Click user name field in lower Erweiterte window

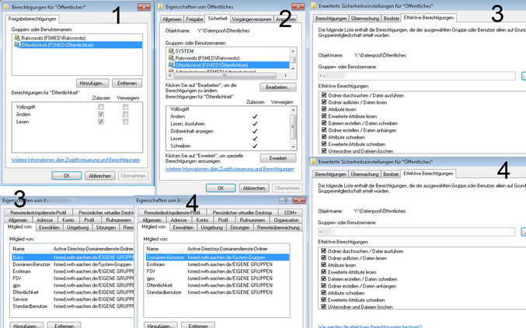pyautogui.click(x=416, y=232)
